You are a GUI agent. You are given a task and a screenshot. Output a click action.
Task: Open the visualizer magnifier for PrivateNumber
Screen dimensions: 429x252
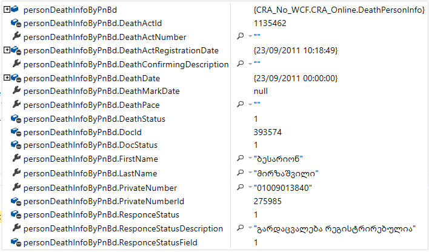tap(241, 187)
